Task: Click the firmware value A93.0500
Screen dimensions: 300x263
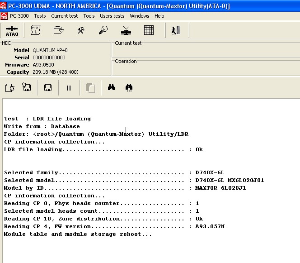Action: point(43,65)
